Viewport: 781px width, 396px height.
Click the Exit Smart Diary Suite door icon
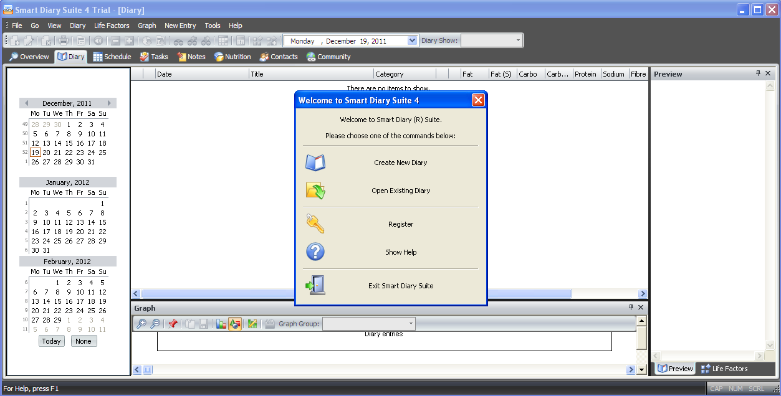pos(315,286)
